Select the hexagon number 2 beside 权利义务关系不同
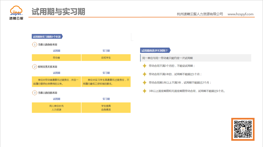The width and height of the screenshot is (263, 147). tap(34, 67)
